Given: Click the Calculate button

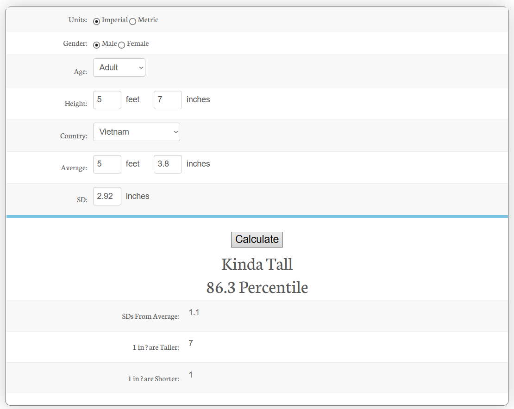Looking at the screenshot, I should click(x=257, y=240).
